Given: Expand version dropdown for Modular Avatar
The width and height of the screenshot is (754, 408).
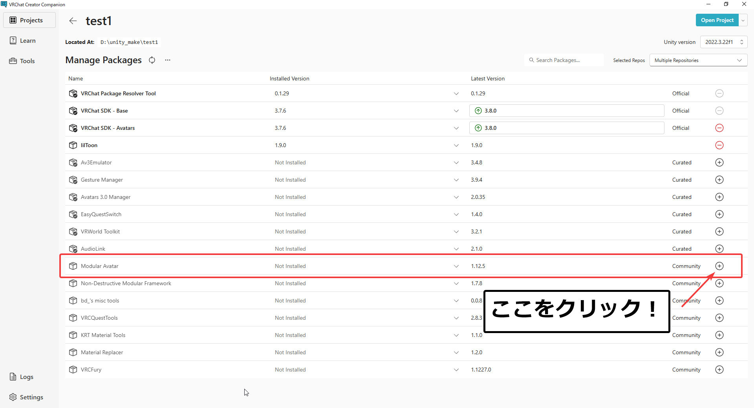Looking at the screenshot, I should 456,266.
